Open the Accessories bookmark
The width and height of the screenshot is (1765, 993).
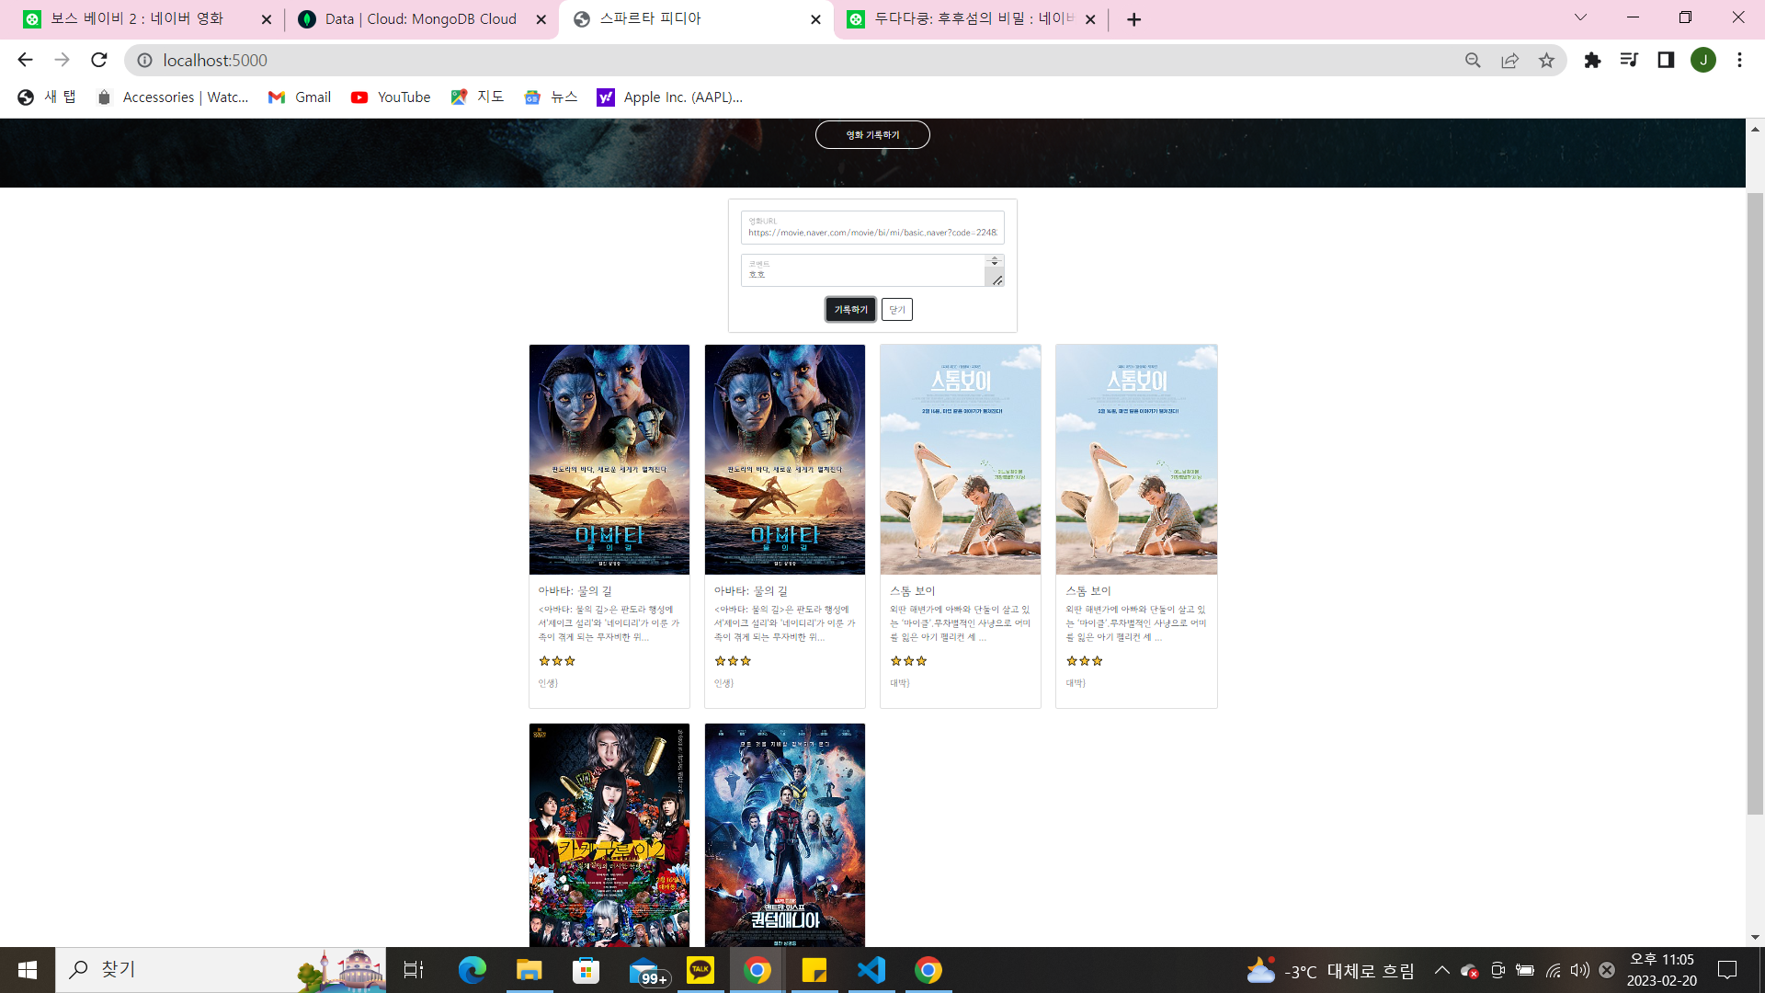click(173, 97)
